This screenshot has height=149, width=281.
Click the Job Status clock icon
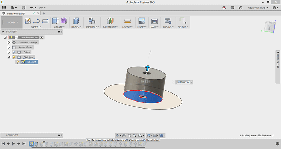coord(241,8)
